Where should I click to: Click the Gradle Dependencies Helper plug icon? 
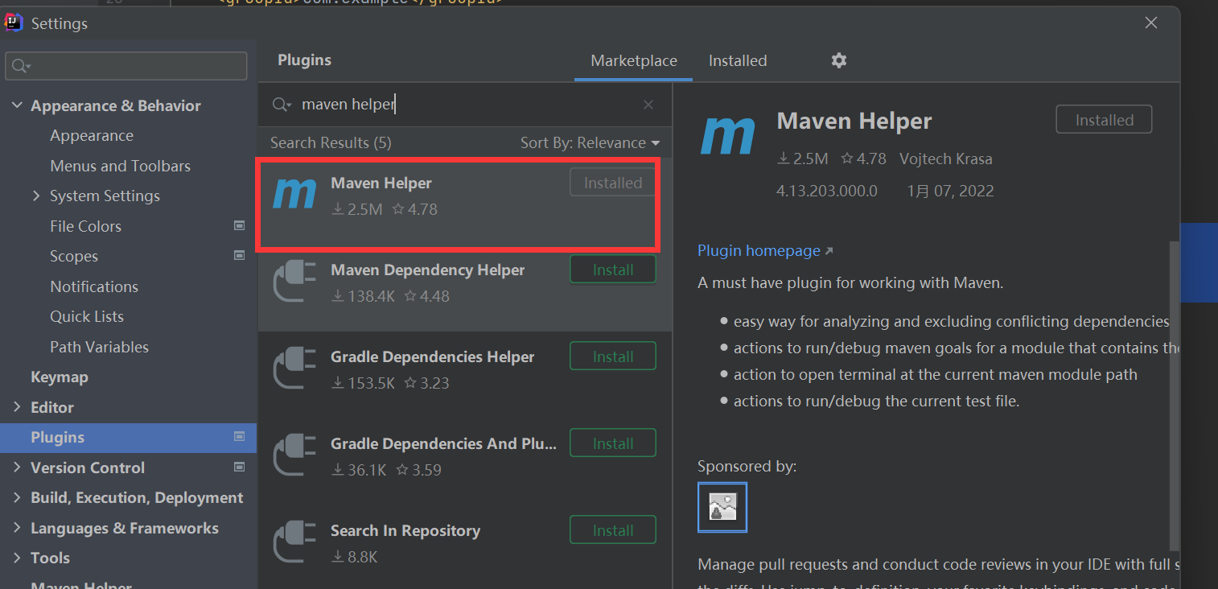tap(294, 367)
